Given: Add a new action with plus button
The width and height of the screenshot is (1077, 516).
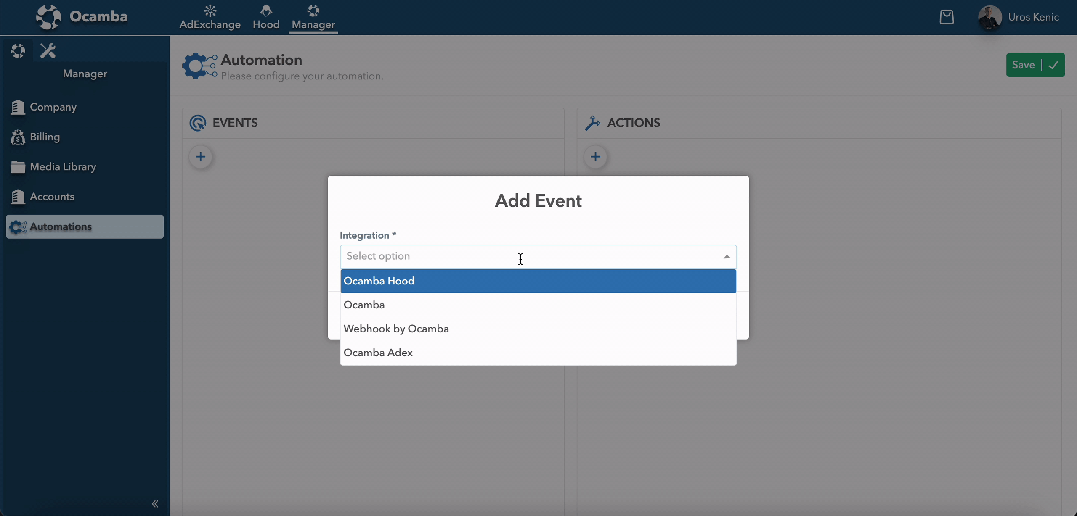Looking at the screenshot, I should (595, 157).
